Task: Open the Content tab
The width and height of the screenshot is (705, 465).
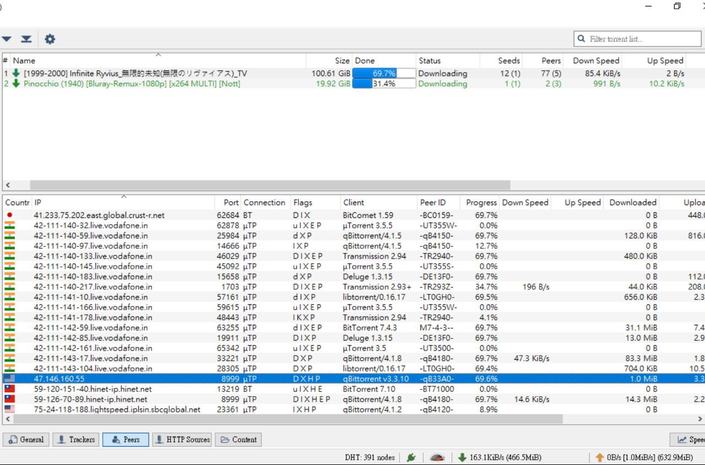Action: pos(238,440)
